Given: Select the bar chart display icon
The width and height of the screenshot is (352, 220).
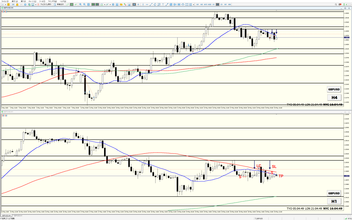Looking at the screenshot, I should (68, 4).
